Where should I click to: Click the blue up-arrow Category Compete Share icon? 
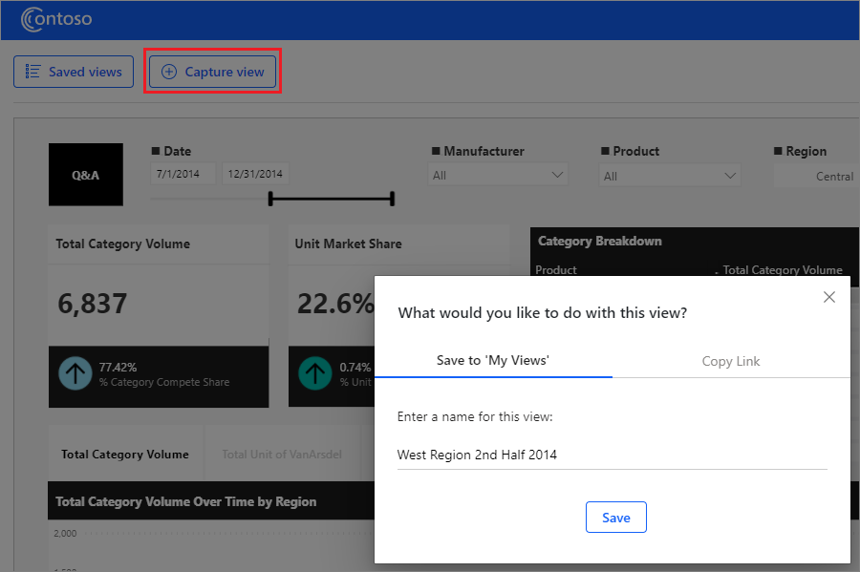tap(75, 373)
